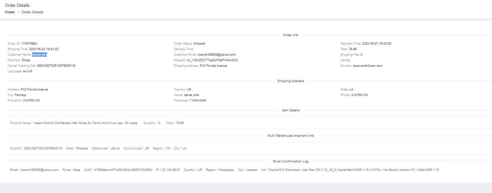Click the Order breadcrumb link
492x193 pixels.
[x=10, y=12]
